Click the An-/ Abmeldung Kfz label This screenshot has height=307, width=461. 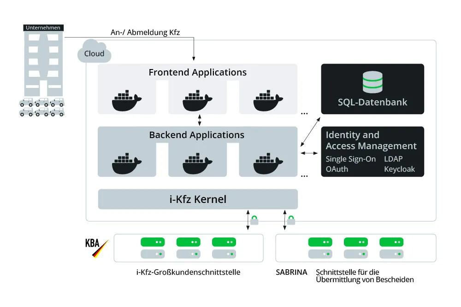145,32
